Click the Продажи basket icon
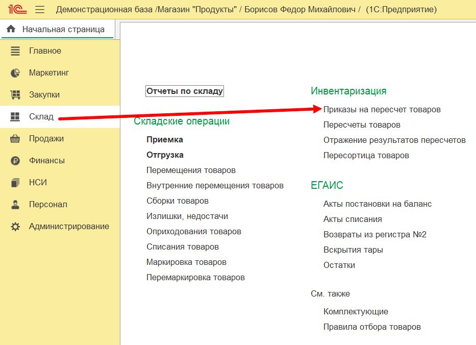This screenshot has height=345, width=476. coord(15,139)
